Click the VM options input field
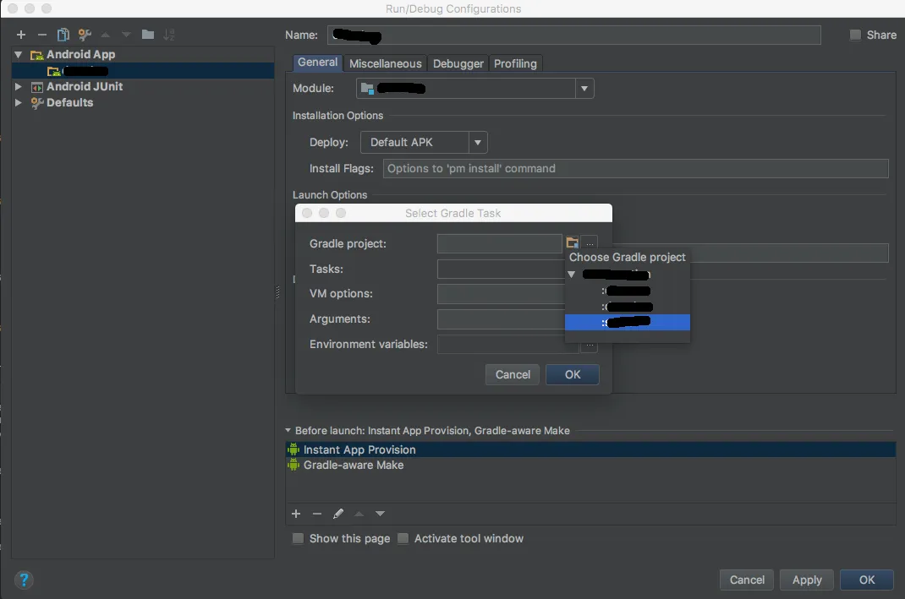 coord(501,293)
